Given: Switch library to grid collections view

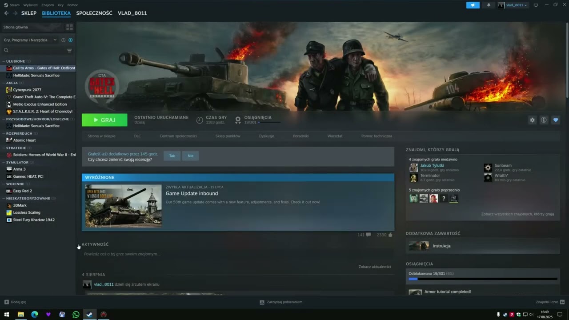Looking at the screenshot, I should pyautogui.click(x=69, y=27).
